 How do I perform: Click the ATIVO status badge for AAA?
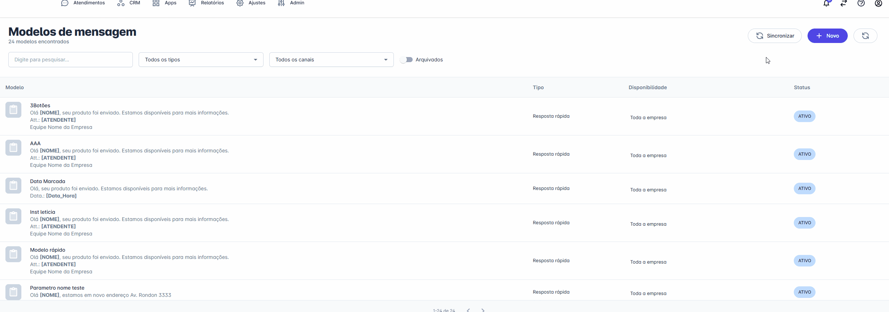click(x=804, y=154)
